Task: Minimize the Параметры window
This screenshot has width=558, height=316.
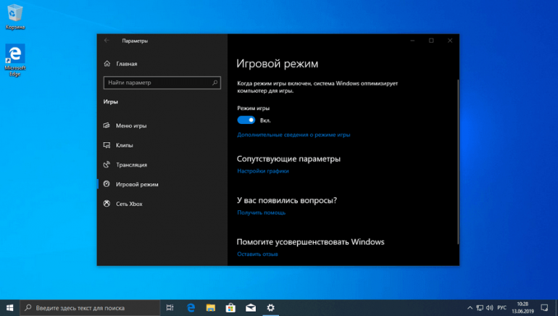Action: pos(412,41)
